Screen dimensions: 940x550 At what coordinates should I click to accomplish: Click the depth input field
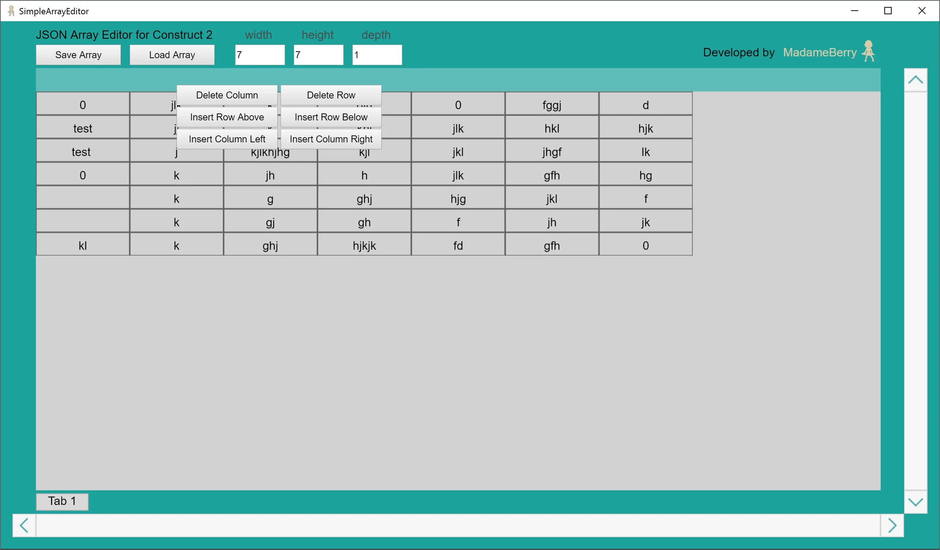[377, 55]
